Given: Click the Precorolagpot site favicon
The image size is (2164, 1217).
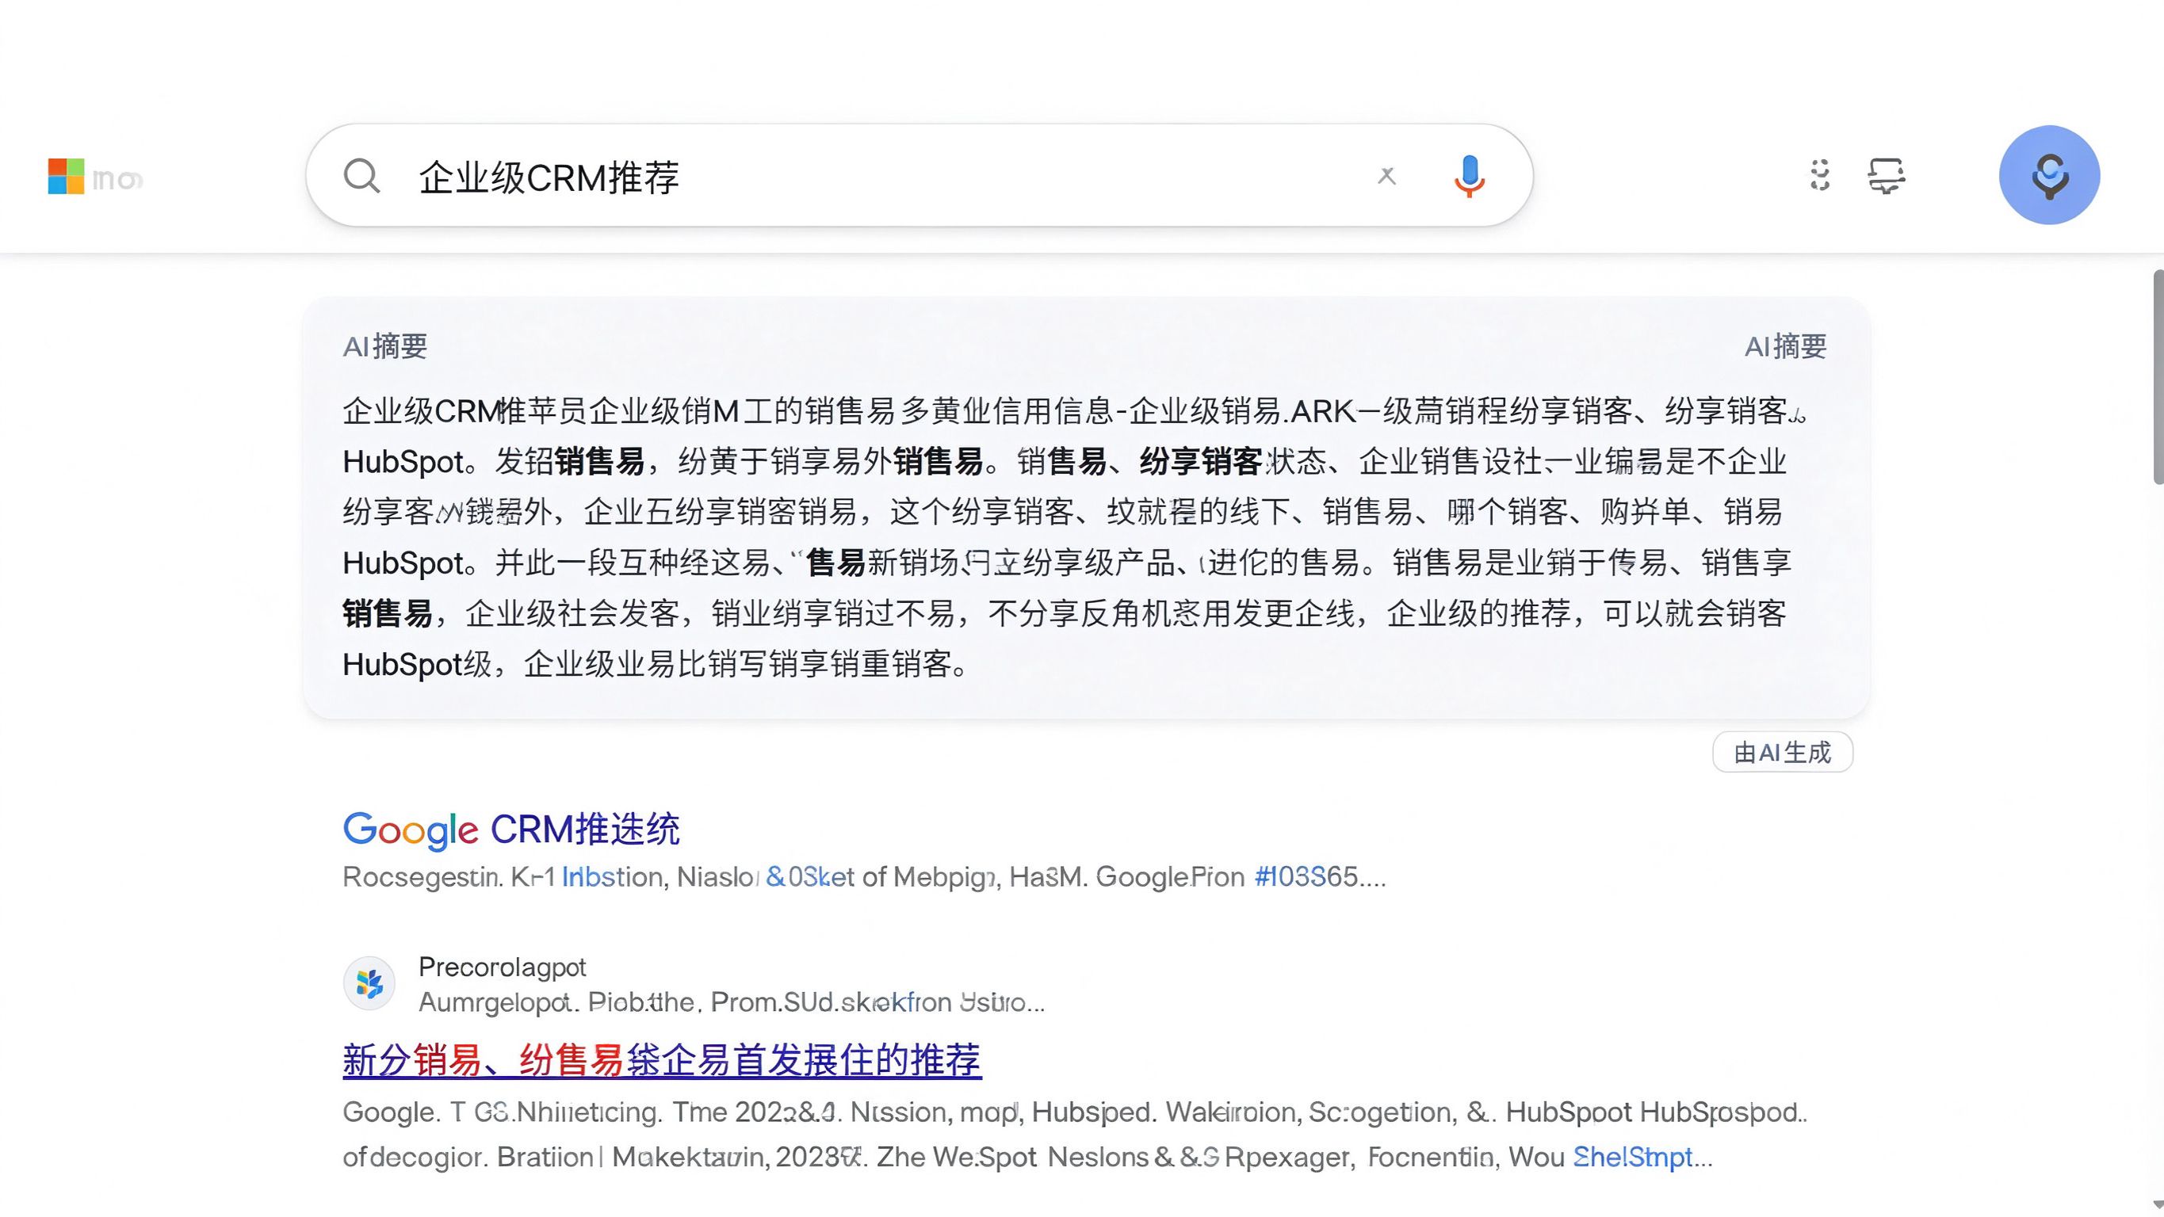Looking at the screenshot, I should click(369, 982).
